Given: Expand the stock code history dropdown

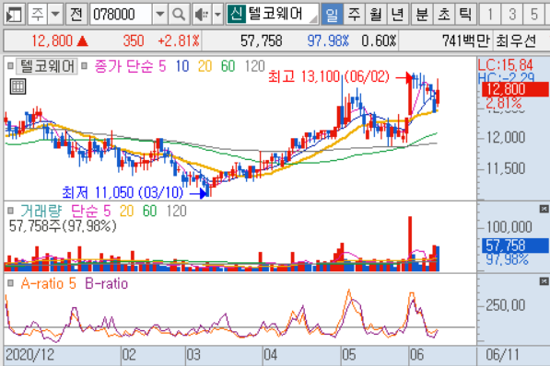Looking at the screenshot, I should tap(160, 15).
